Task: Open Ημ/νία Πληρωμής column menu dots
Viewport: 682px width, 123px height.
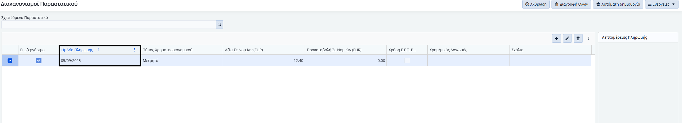Action: (x=135, y=50)
